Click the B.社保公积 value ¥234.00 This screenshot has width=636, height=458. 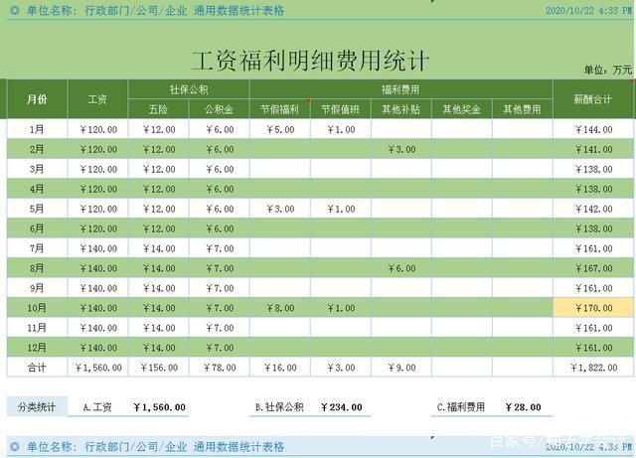point(342,407)
